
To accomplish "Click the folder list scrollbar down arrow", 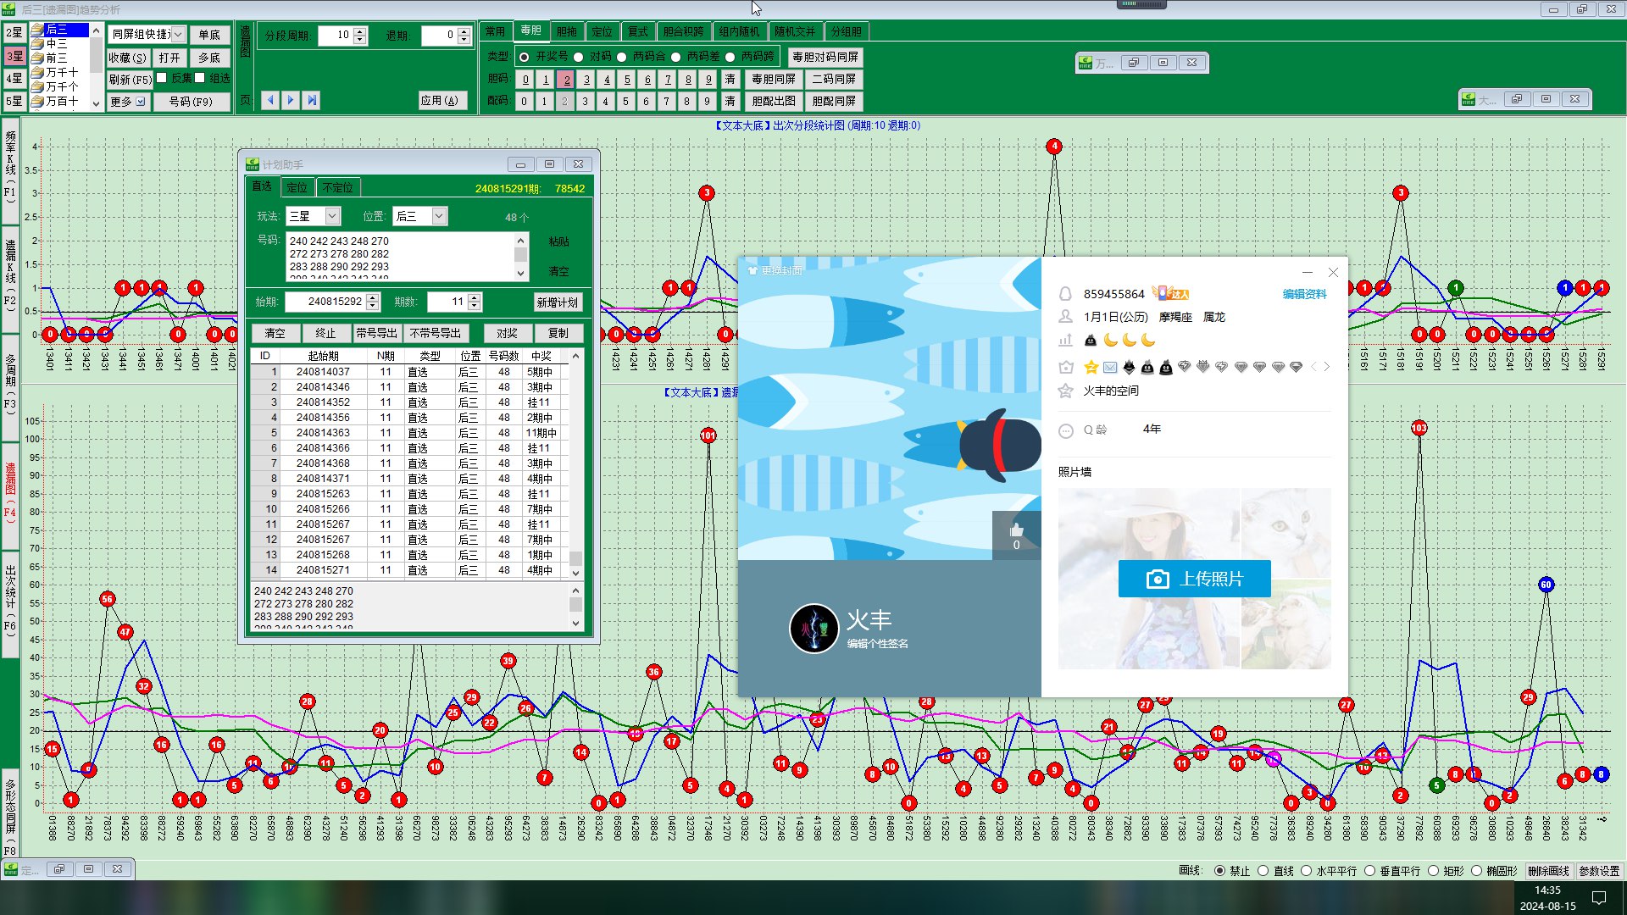I will 96,103.
